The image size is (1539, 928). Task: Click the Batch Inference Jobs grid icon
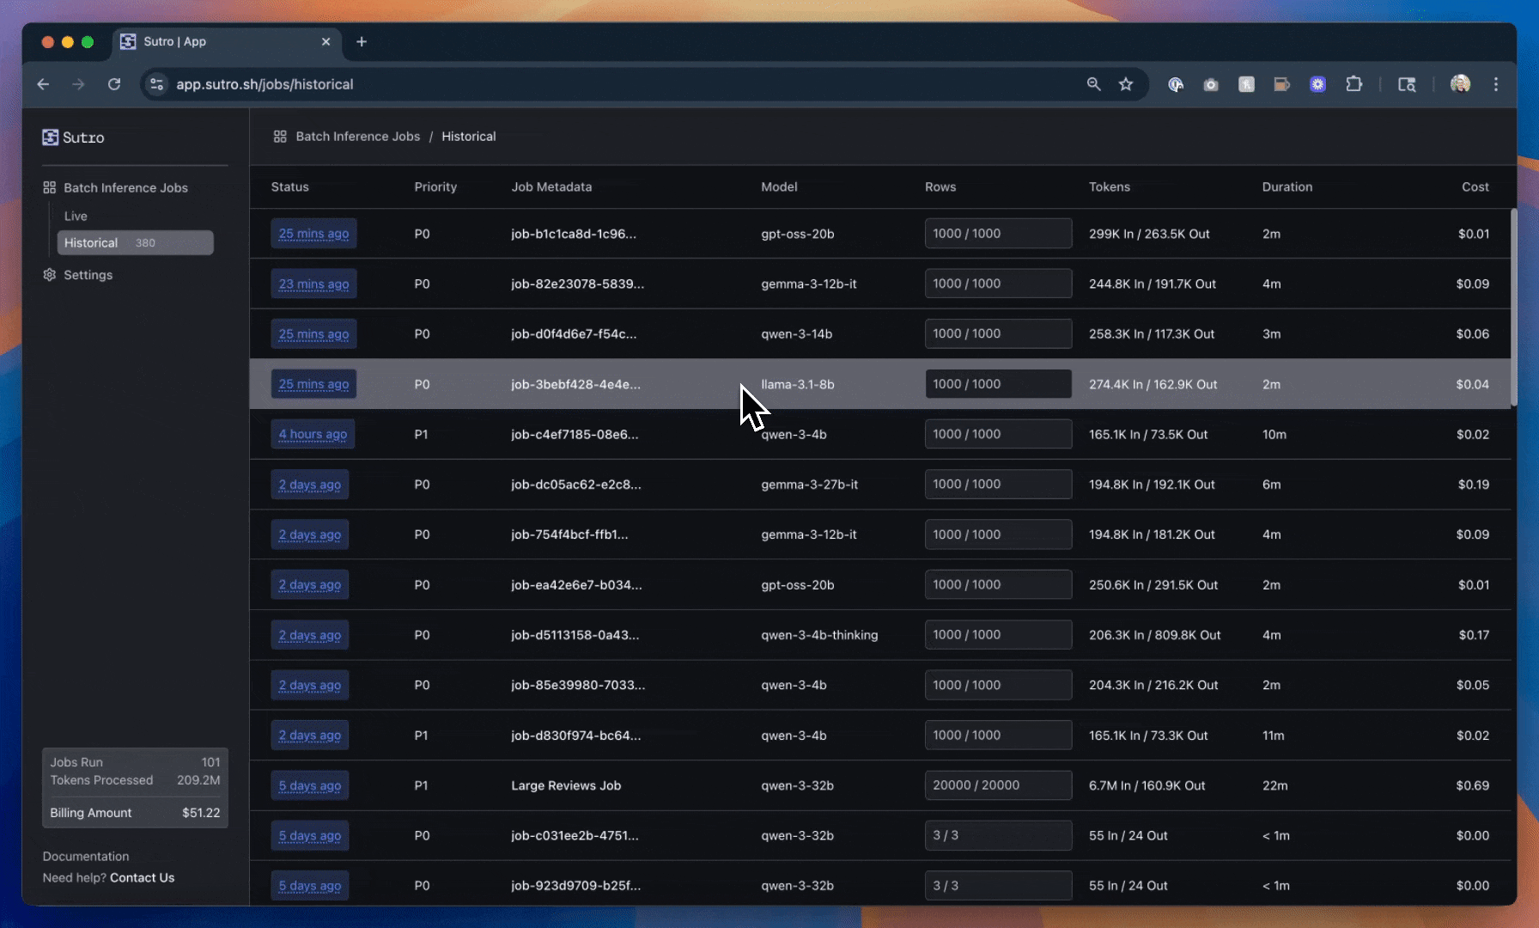click(50, 187)
